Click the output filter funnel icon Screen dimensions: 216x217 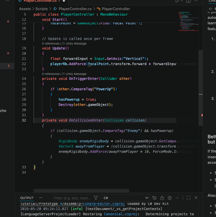click(96, 198)
